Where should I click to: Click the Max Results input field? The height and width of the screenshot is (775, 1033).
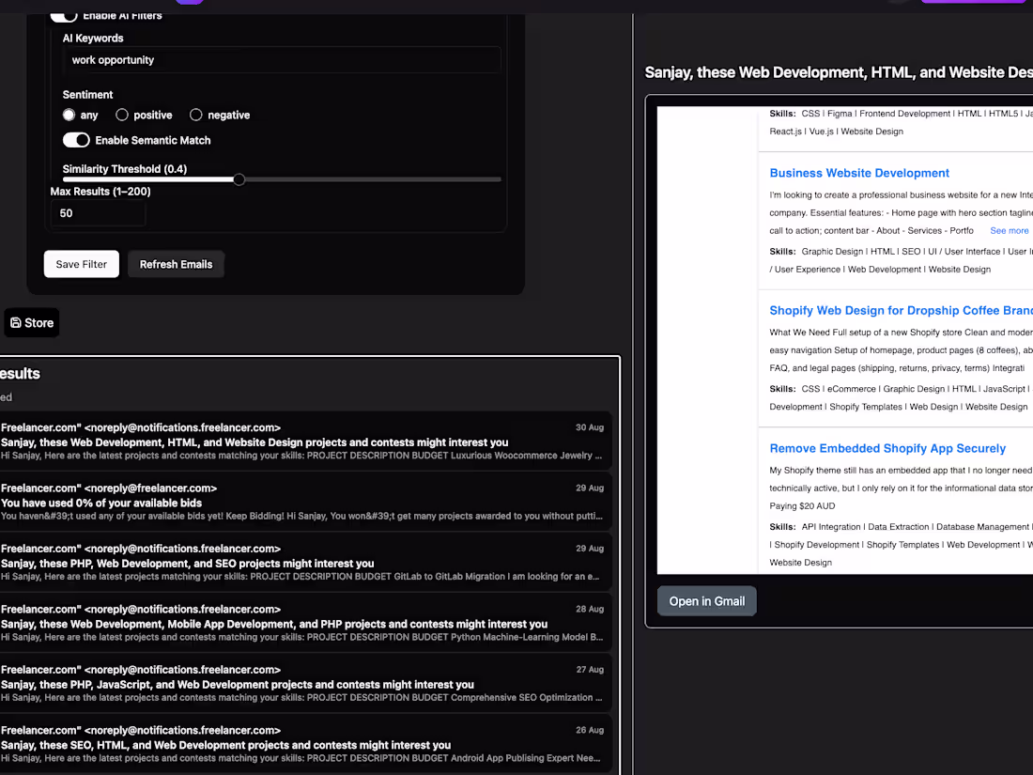(98, 213)
